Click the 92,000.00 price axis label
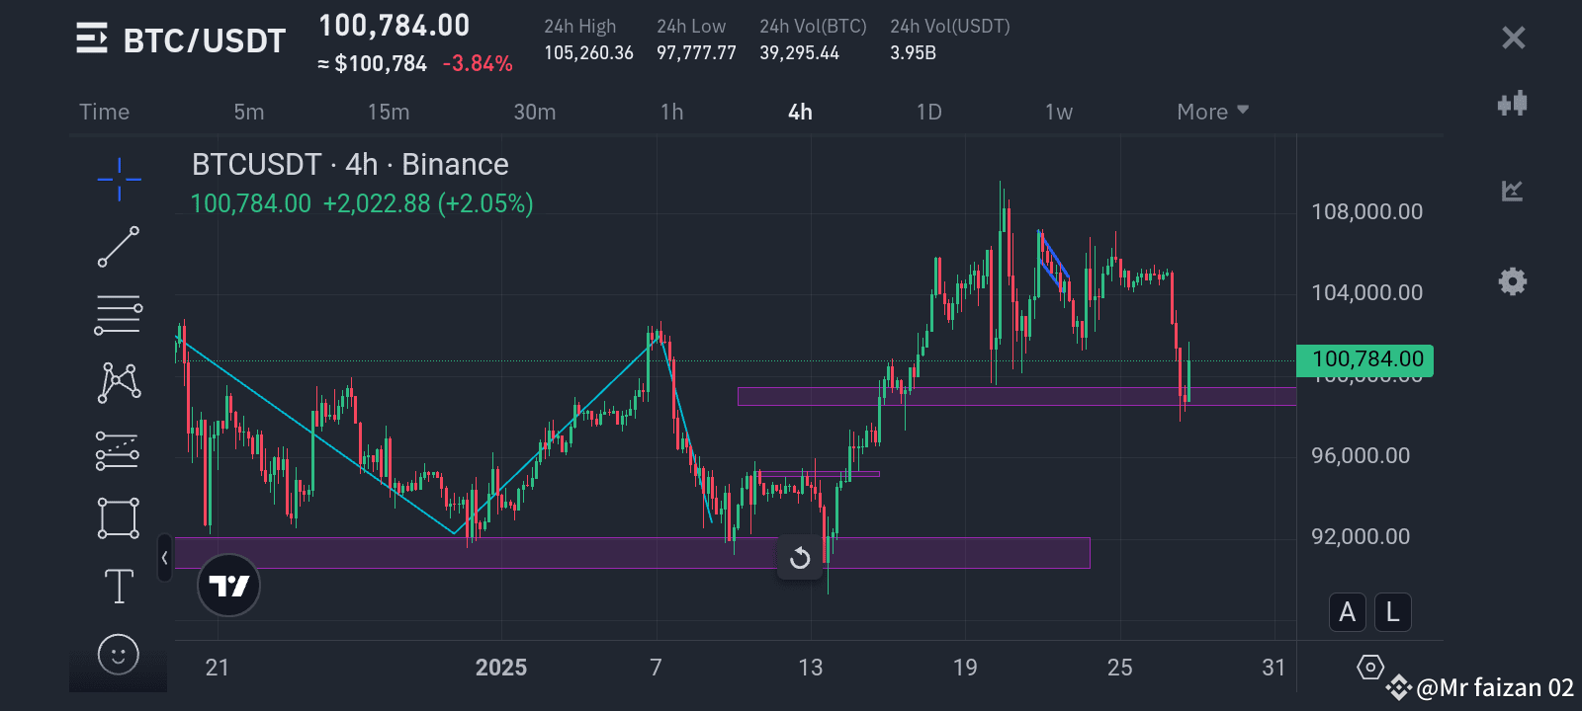Screen dimensions: 1582x711 point(1361,536)
